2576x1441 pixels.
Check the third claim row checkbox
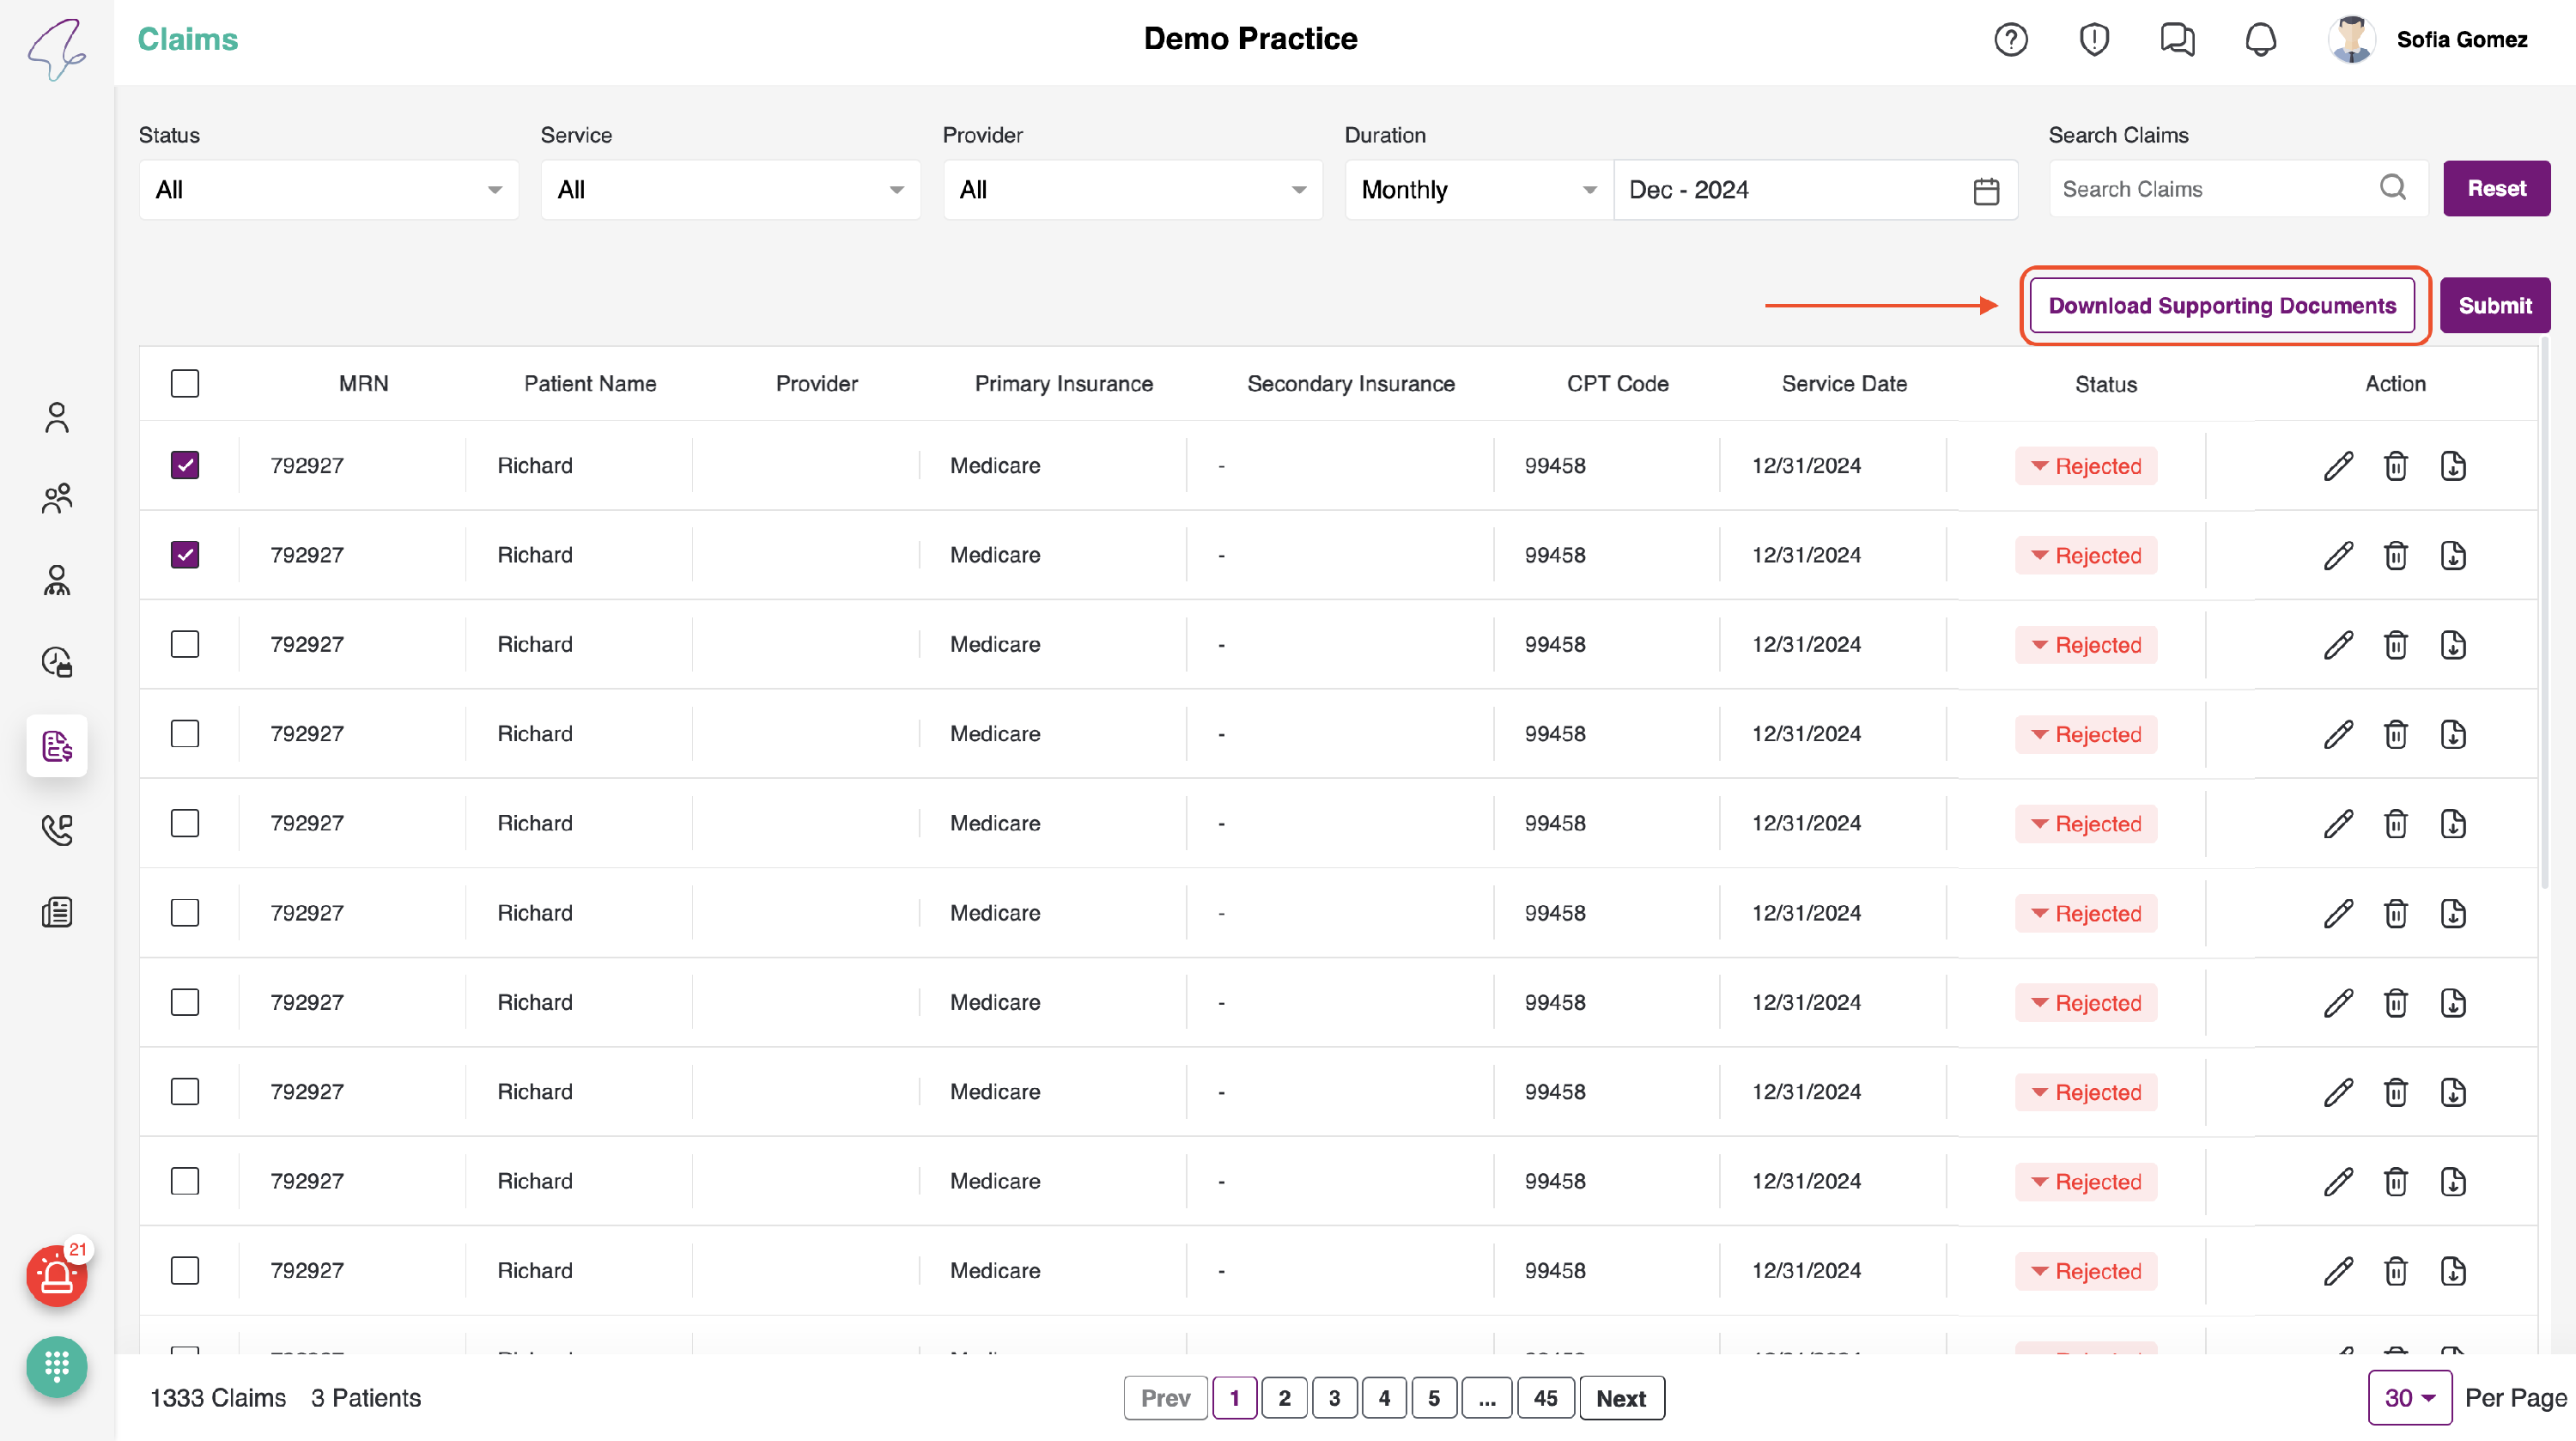[185, 644]
